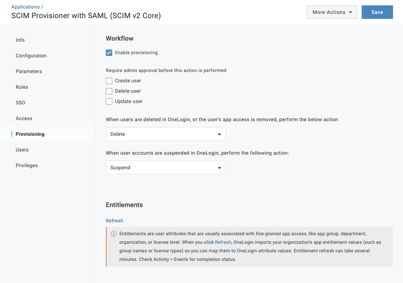The height and width of the screenshot is (283, 403).
Task: Go to the Info tab
Action: [20, 40]
